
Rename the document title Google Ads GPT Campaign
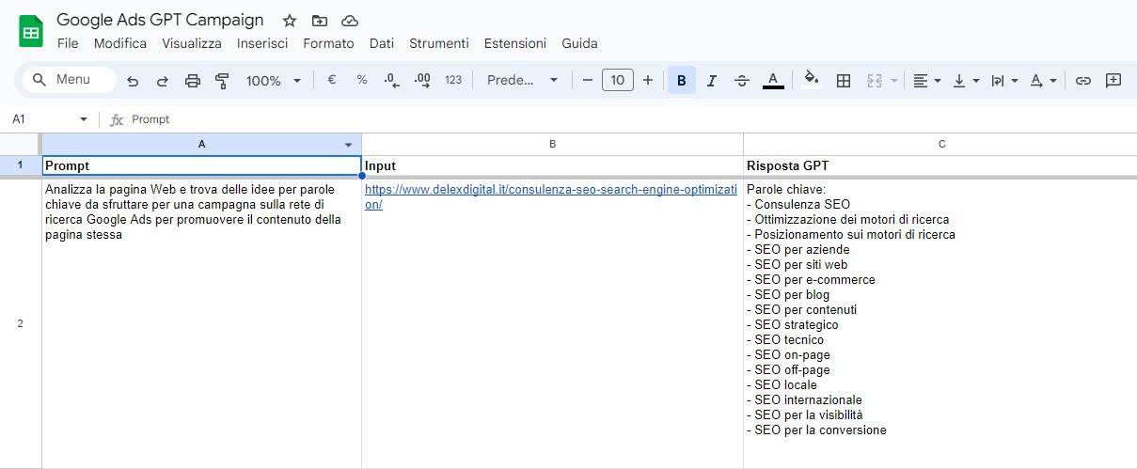click(160, 20)
